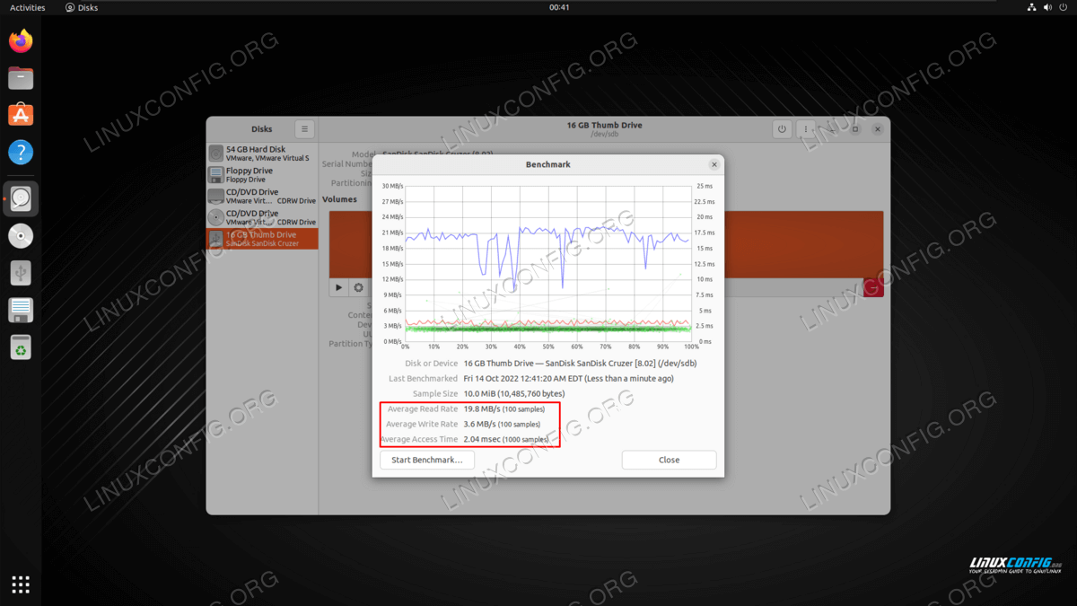
Task: Close the Benchmark dialog with X icon
Action: pyautogui.click(x=714, y=165)
